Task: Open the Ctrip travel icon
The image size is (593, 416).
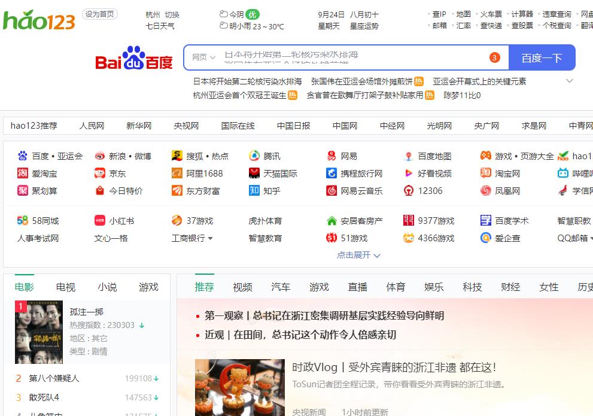Action: pos(332,173)
